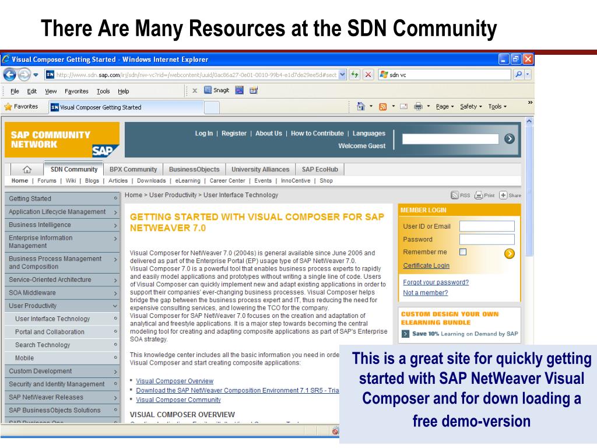Open the Favorites menu
The height and width of the screenshot is (448, 597).
tap(76, 91)
